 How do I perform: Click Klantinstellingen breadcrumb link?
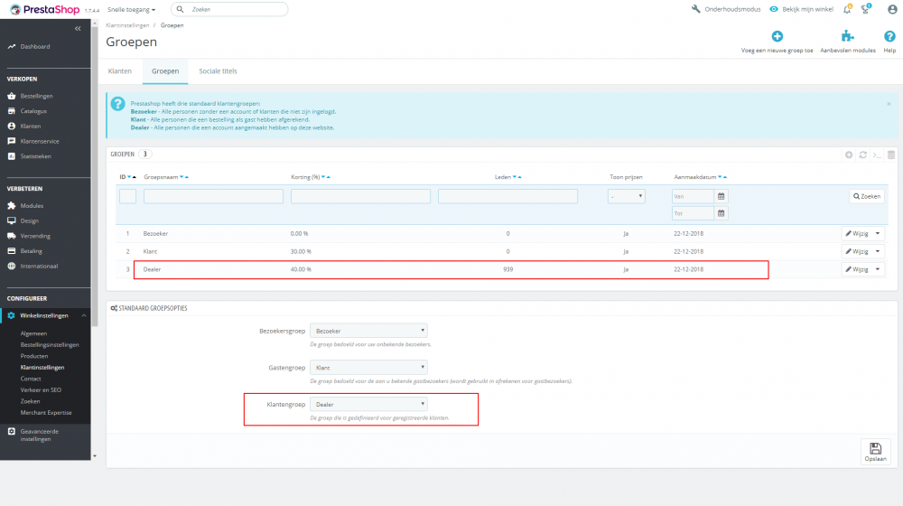coord(127,25)
